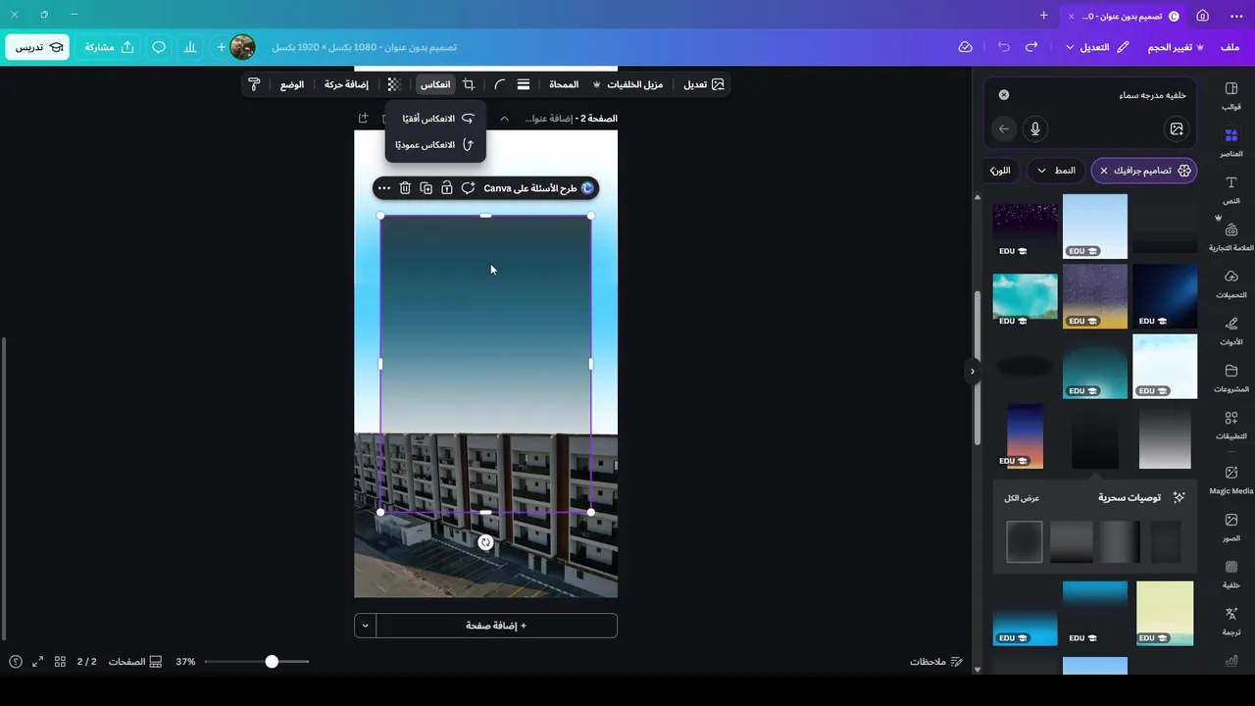
Task: Remove the تصاميم جرافيك filter chip
Action: click(1103, 171)
